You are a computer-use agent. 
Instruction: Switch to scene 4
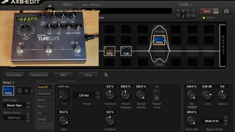tap(194, 16)
